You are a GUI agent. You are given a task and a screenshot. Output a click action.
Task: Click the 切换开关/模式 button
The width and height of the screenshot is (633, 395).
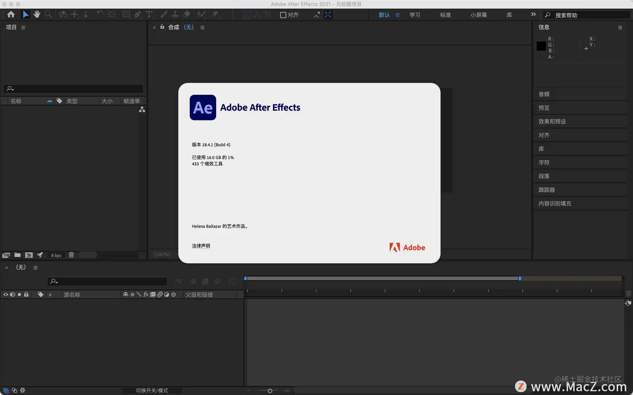click(152, 390)
